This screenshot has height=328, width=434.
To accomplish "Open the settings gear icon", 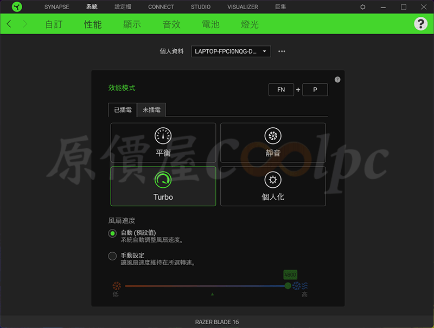I will [362, 7].
